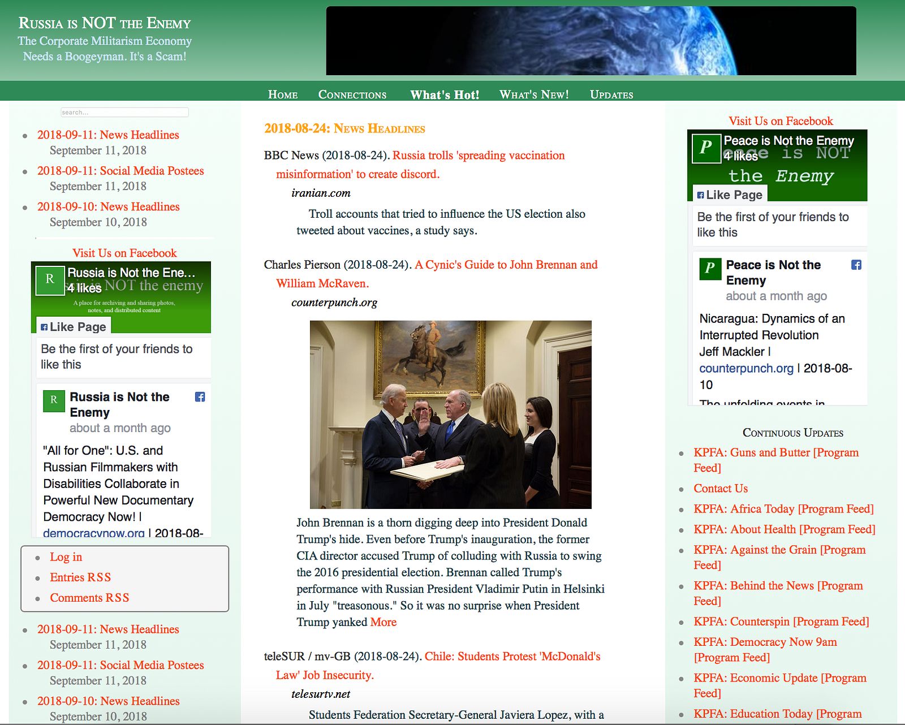This screenshot has height=725, width=905.
Task: Open KPFA: About Health program feed
Action: click(785, 529)
